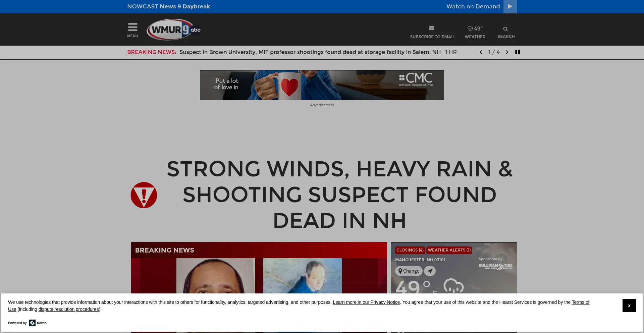Go back to the previous breaking news item
Image resolution: width=644 pixels, height=333 pixels.
481,52
